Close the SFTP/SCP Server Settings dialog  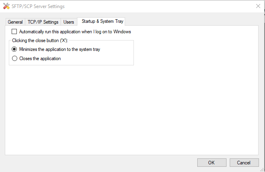(x=257, y=6)
